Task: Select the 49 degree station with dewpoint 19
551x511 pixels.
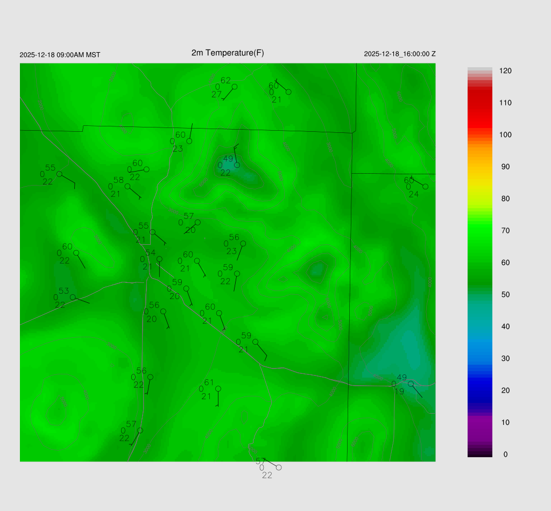Action: tap(411, 384)
